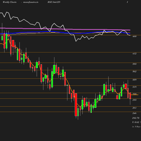
Task: Click the 319 price level label
Action: [135, 87]
